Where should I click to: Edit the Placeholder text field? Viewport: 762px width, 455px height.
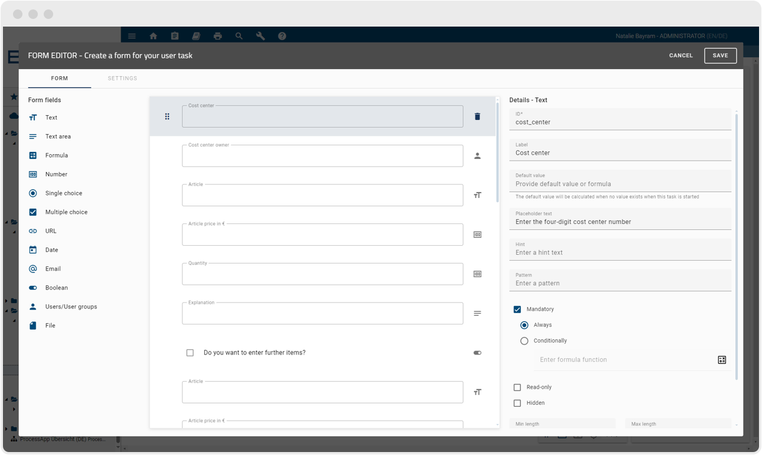coord(620,219)
